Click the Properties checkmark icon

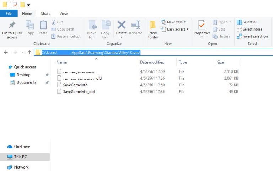[x=202, y=25]
